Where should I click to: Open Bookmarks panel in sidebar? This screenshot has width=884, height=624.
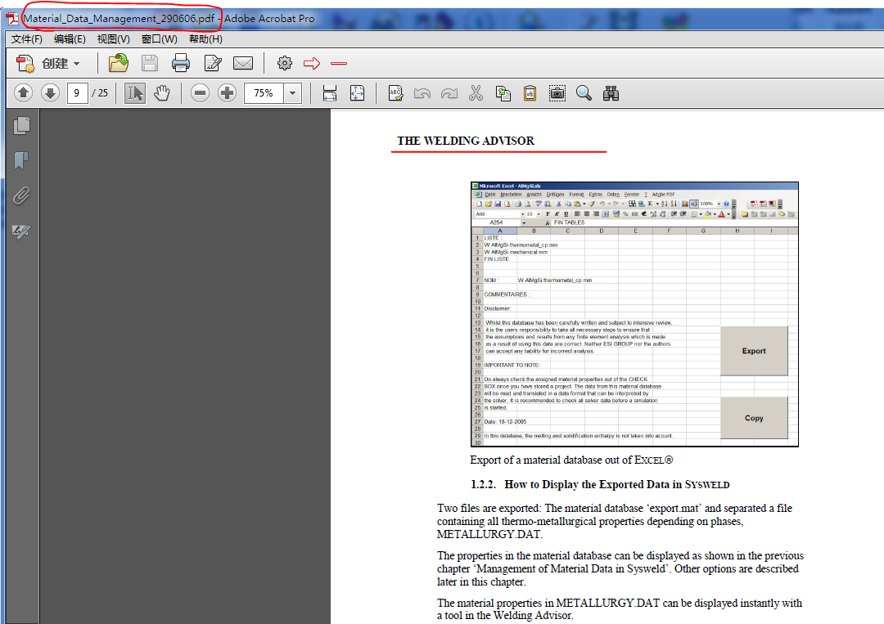[20, 160]
